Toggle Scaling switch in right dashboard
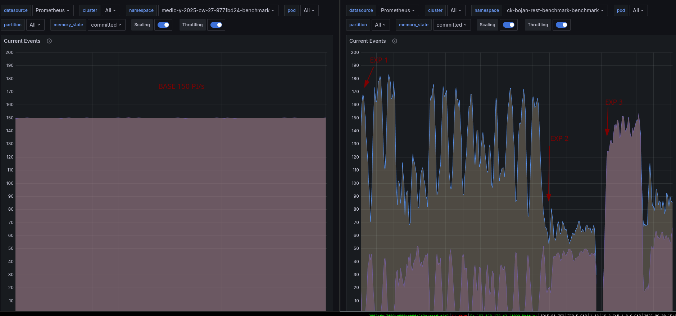 (509, 25)
